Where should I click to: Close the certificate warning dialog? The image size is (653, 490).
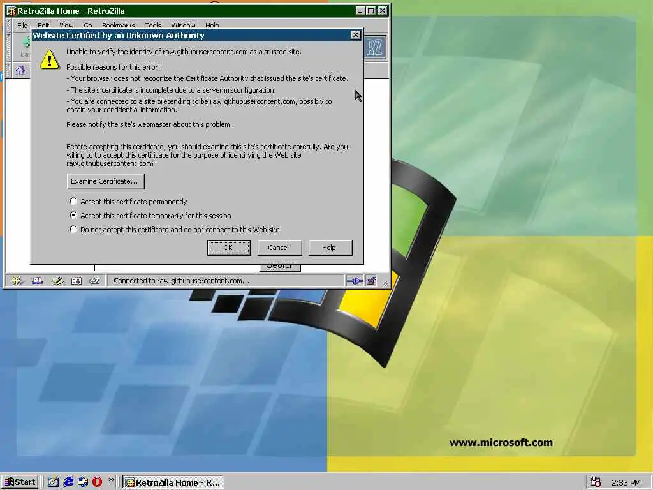(355, 35)
